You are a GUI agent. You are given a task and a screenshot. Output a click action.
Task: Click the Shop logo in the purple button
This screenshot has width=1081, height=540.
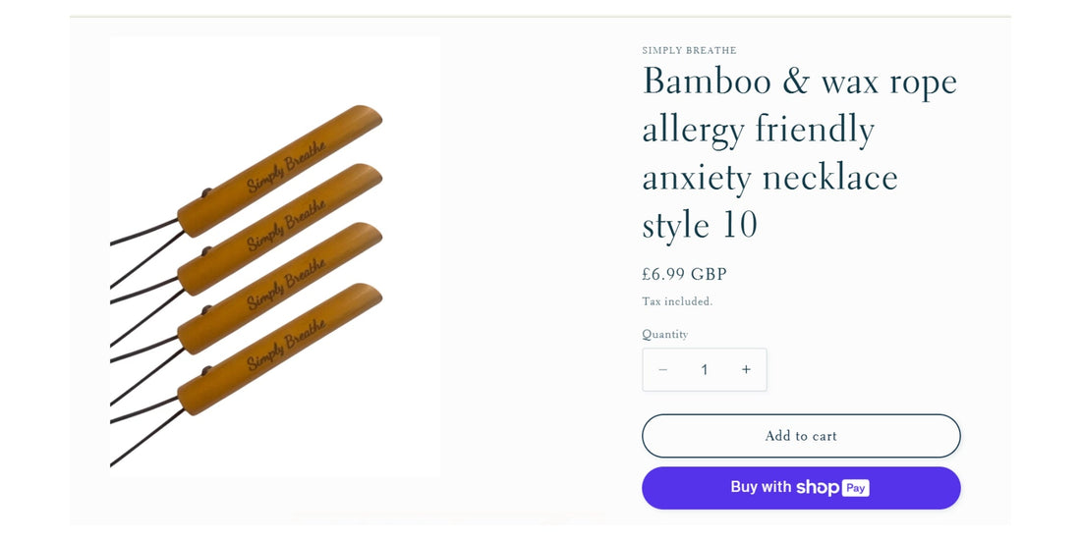[818, 487]
